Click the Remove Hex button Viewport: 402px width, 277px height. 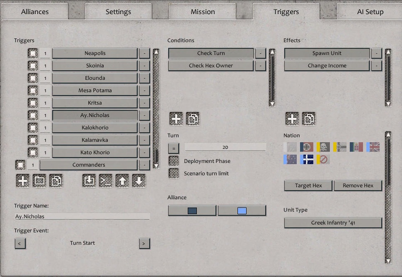tap(358, 186)
